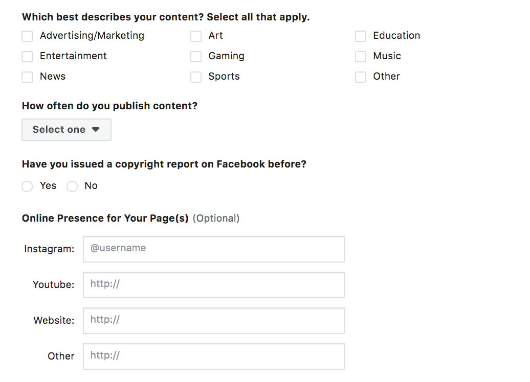530x382 pixels.
Task: Choose Yes for prior copyright report
Action: tap(27, 186)
